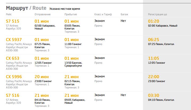Screen dimensions: 191x110
Task: Click the Отправление column header
Action: pos(43,14)
